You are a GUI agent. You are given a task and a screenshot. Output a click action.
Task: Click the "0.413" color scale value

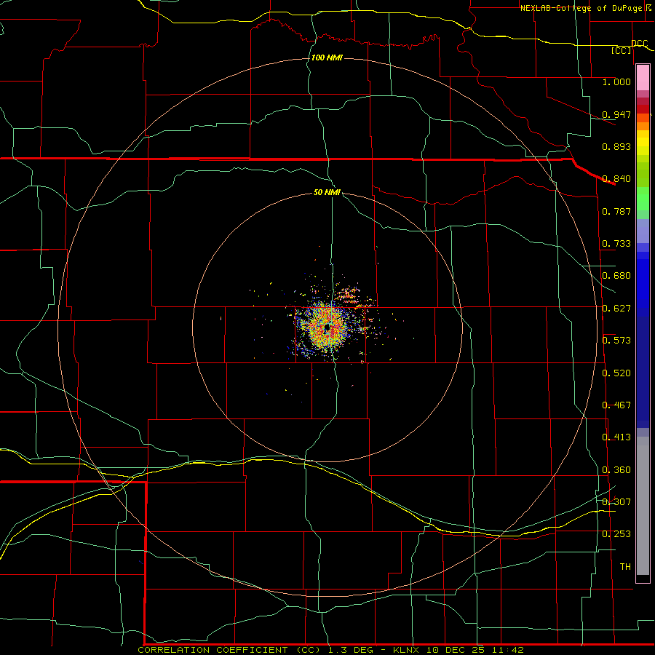point(616,437)
